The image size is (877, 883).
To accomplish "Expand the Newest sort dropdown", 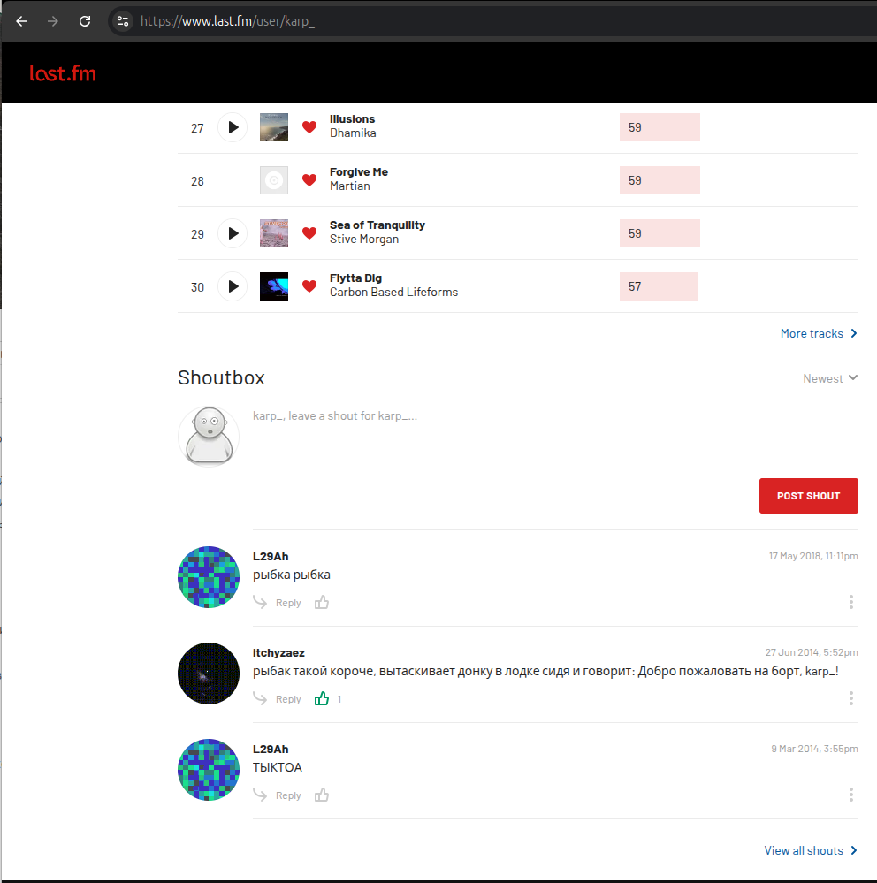I will pos(829,378).
